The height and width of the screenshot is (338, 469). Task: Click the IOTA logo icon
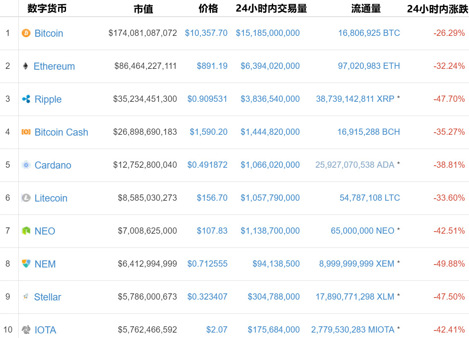(26, 330)
